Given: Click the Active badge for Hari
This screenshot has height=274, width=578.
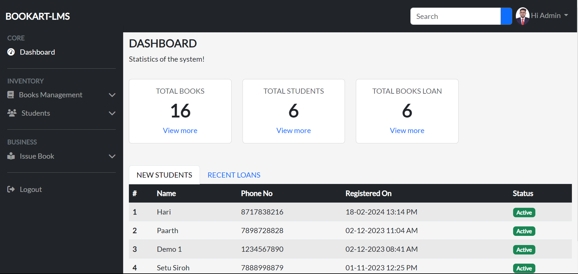Looking at the screenshot, I should 524,213.
